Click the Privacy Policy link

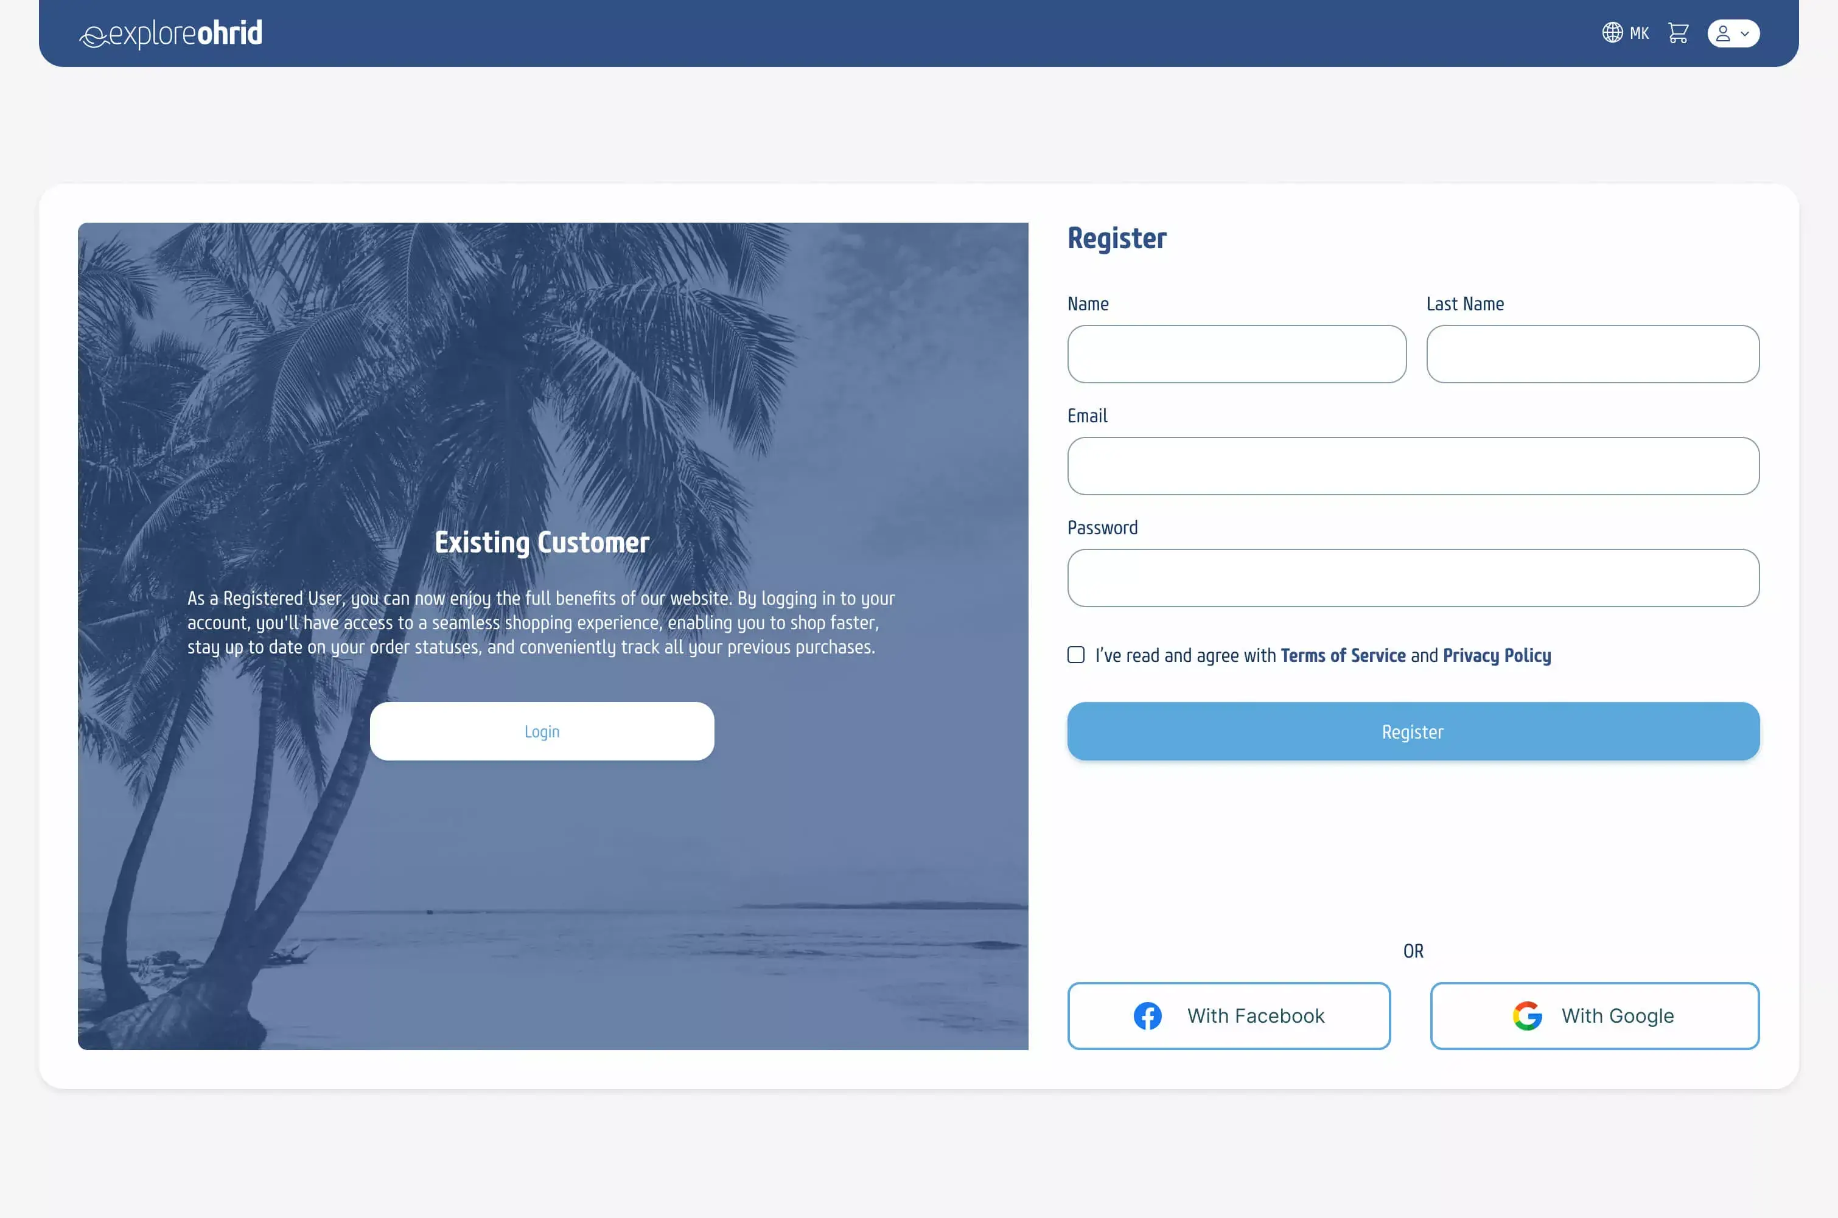point(1497,655)
